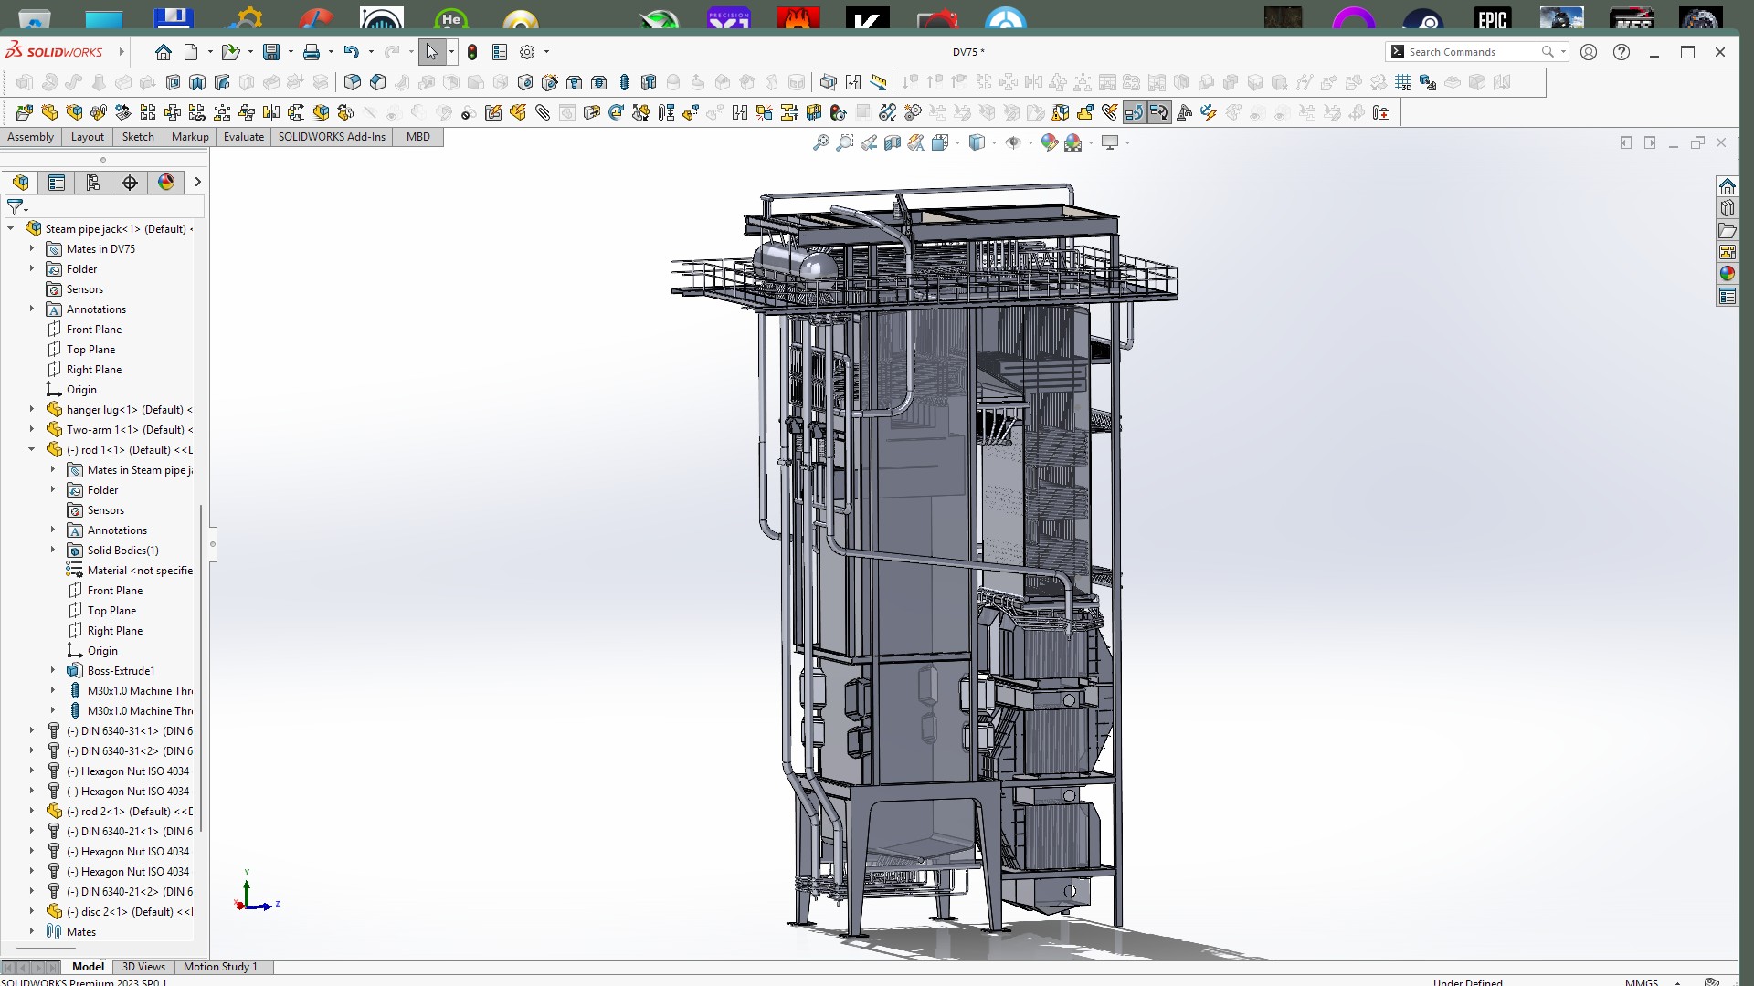Click the Rebuild traffic light icon
Screen dimensions: 1754x986
[x=472, y=52]
